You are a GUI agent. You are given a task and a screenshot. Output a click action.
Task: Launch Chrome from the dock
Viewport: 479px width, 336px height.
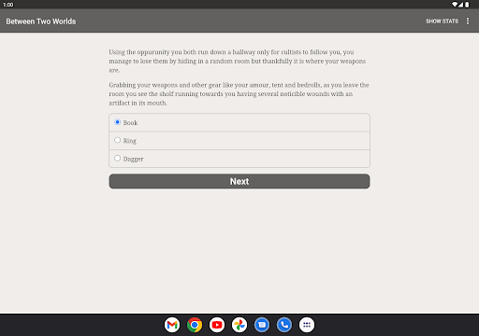(x=195, y=325)
